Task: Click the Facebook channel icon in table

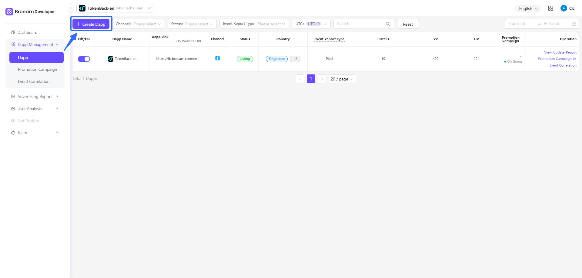Action: coord(217,58)
